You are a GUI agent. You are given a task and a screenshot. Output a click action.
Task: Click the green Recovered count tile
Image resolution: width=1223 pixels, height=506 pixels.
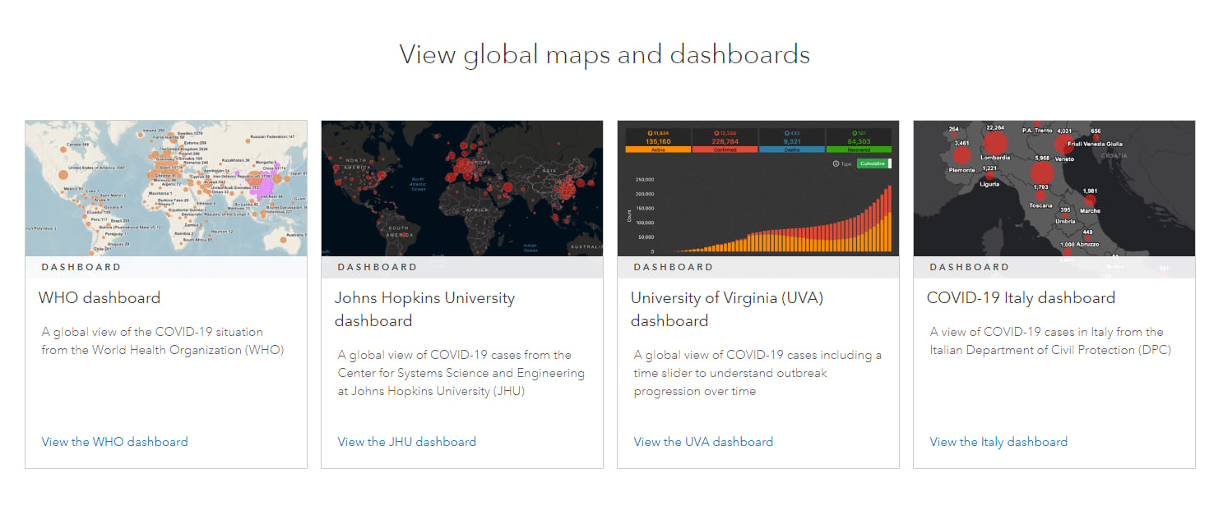pyautogui.click(x=858, y=140)
